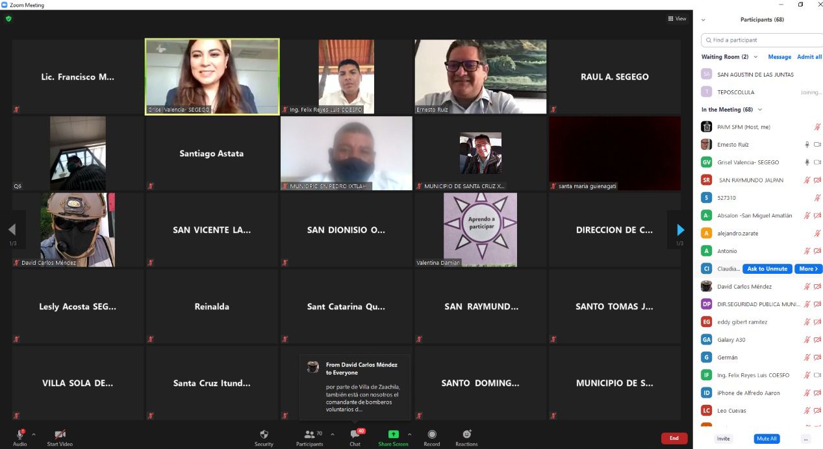
Task: Open the More menu for Claudia
Action: pyautogui.click(x=808, y=269)
